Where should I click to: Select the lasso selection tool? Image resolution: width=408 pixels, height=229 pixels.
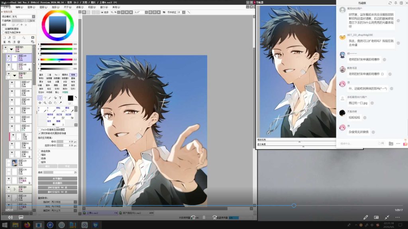click(x=45, y=98)
